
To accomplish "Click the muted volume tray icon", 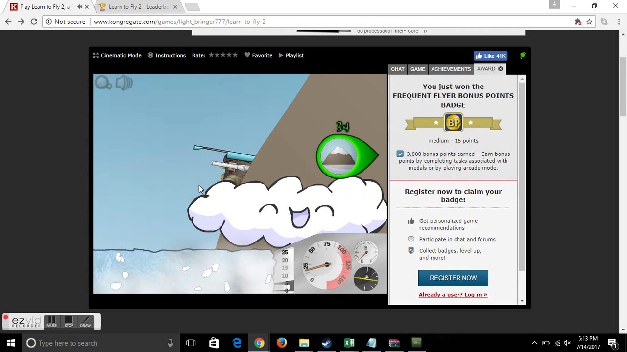I will tap(568, 343).
